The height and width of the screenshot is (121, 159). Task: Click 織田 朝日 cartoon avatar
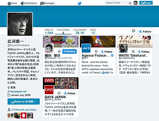[49, 48]
